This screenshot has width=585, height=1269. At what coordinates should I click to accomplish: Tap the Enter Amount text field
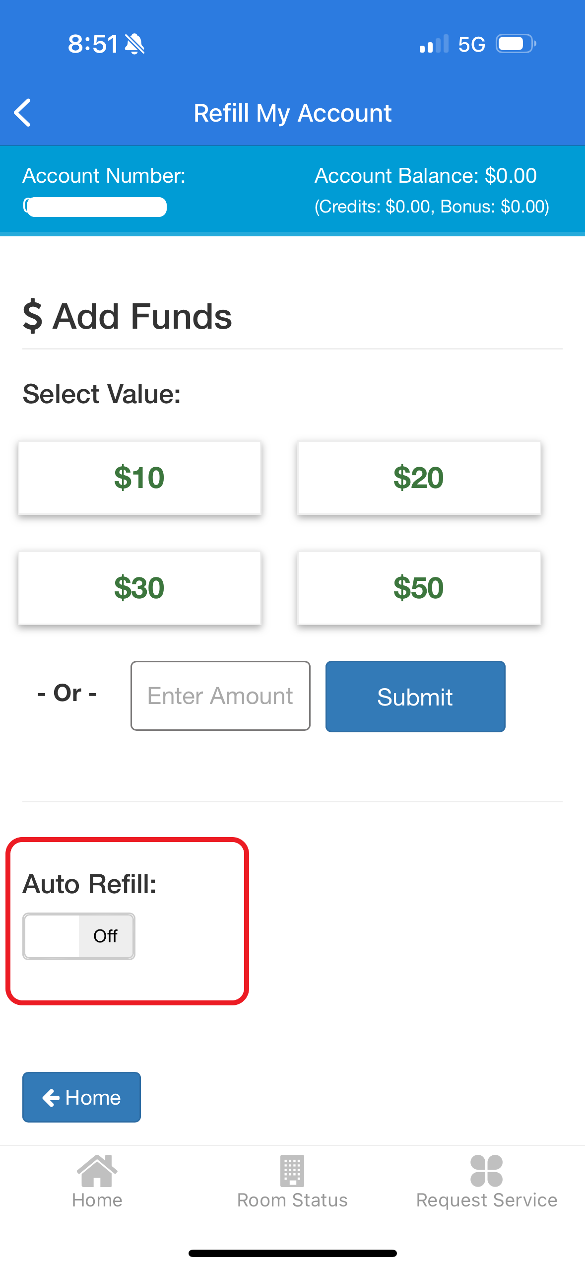220,696
